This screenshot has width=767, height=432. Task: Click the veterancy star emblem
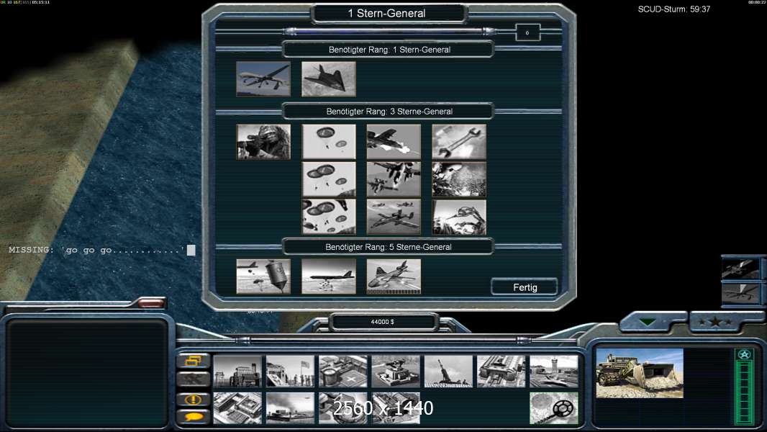click(x=744, y=354)
